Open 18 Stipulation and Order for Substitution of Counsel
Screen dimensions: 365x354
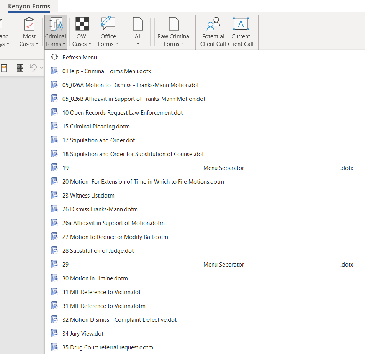point(205,154)
